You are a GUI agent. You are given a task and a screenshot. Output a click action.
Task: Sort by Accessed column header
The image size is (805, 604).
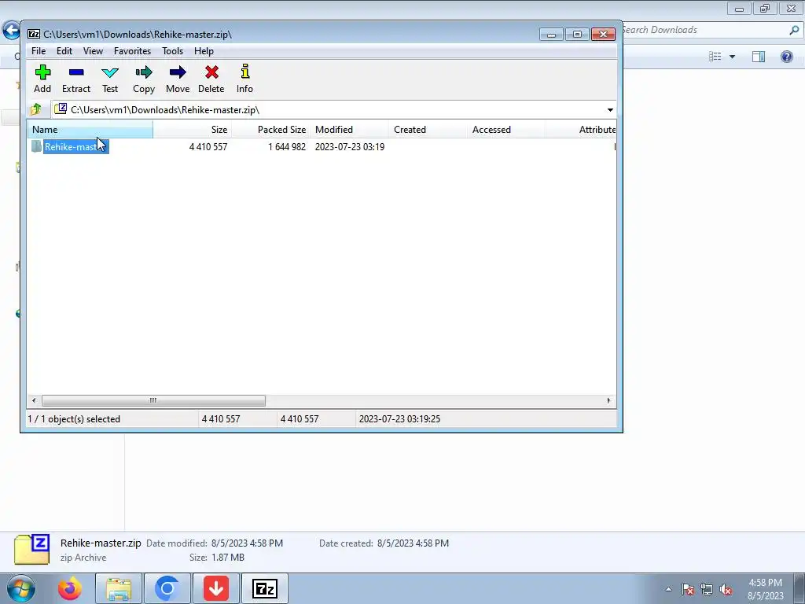coord(506,130)
